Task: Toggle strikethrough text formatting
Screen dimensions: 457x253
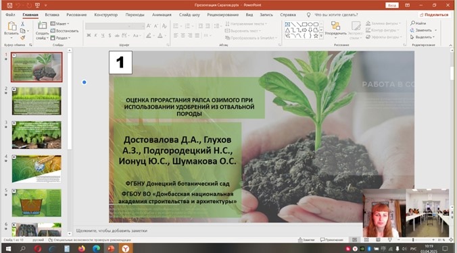Action: (x=117, y=36)
